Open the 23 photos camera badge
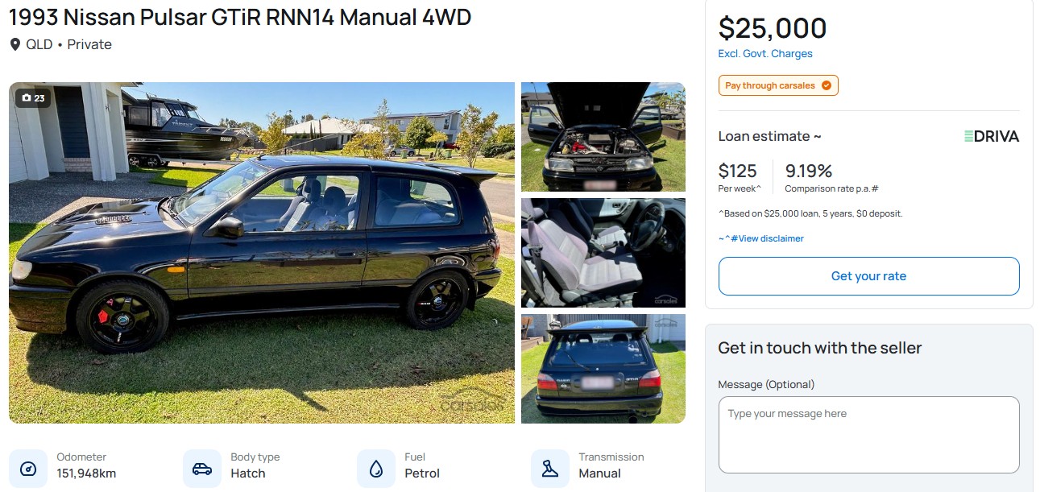The image size is (1040, 492). (x=33, y=98)
